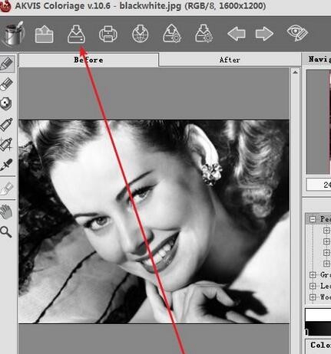Pick the Eyedropper tool
The width and height of the screenshot is (331, 354).
coord(7,165)
